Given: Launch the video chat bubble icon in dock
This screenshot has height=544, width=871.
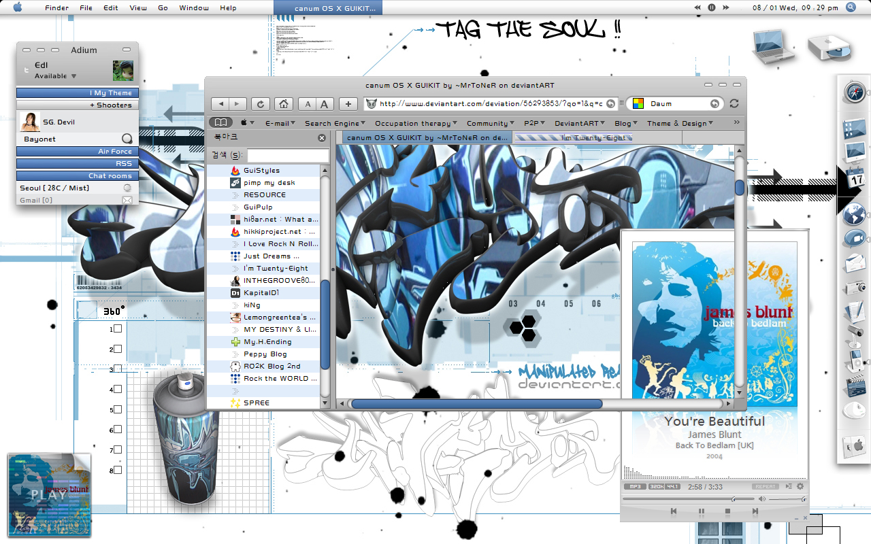Looking at the screenshot, I should [x=855, y=239].
